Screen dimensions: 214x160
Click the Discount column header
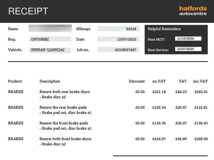coord(137,81)
